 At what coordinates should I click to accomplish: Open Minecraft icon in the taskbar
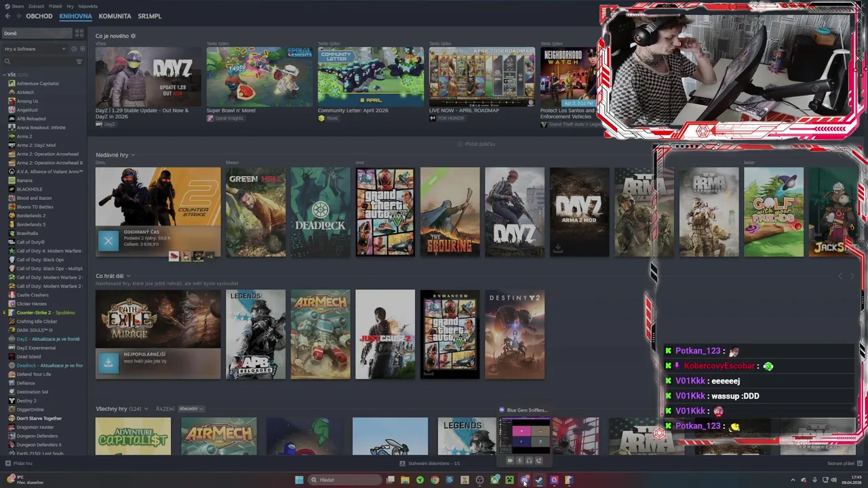pyautogui.click(x=509, y=480)
